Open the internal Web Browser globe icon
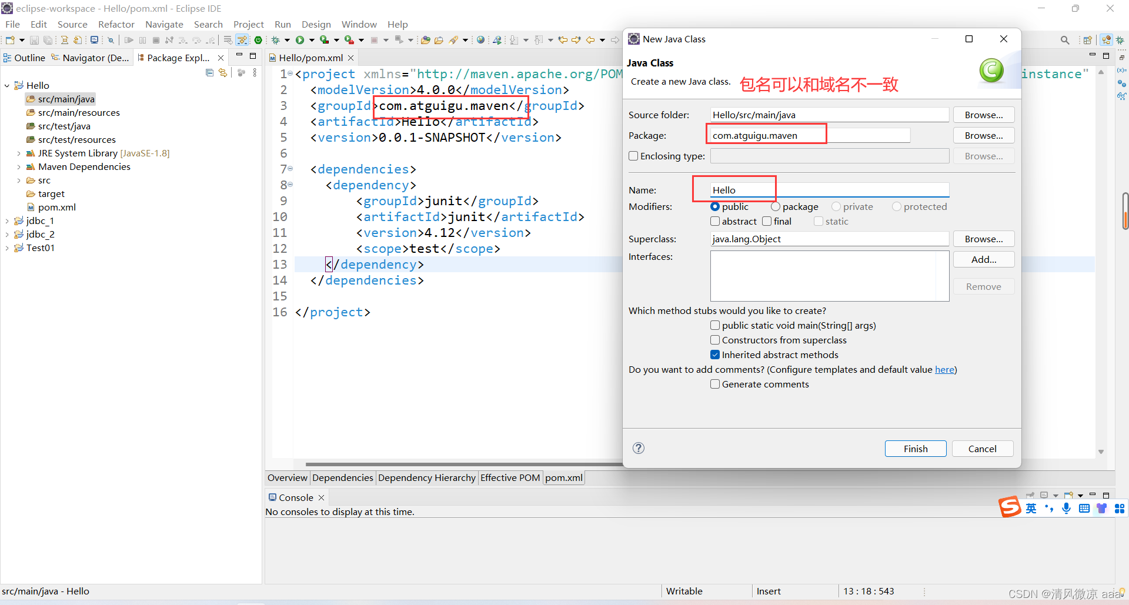Image resolution: width=1129 pixels, height=605 pixels. (x=480, y=39)
